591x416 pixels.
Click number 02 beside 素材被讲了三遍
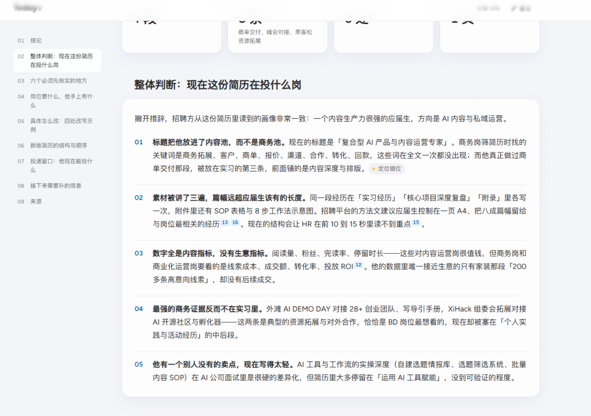click(x=138, y=198)
